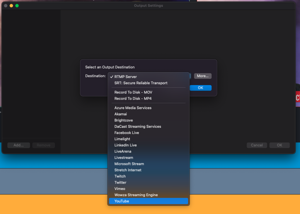Close the Output Settings window
This screenshot has width=300, height=214.
click(x=6, y=6)
